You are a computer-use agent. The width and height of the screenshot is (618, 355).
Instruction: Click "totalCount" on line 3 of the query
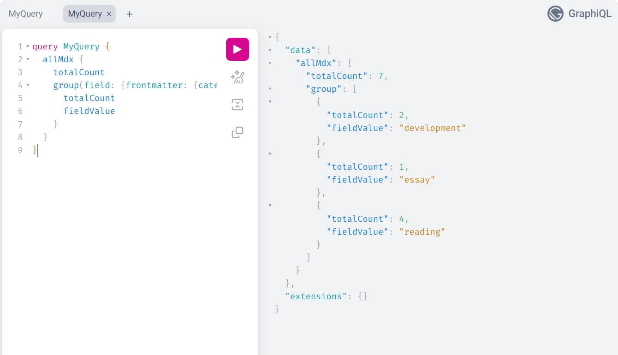point(79,72)
